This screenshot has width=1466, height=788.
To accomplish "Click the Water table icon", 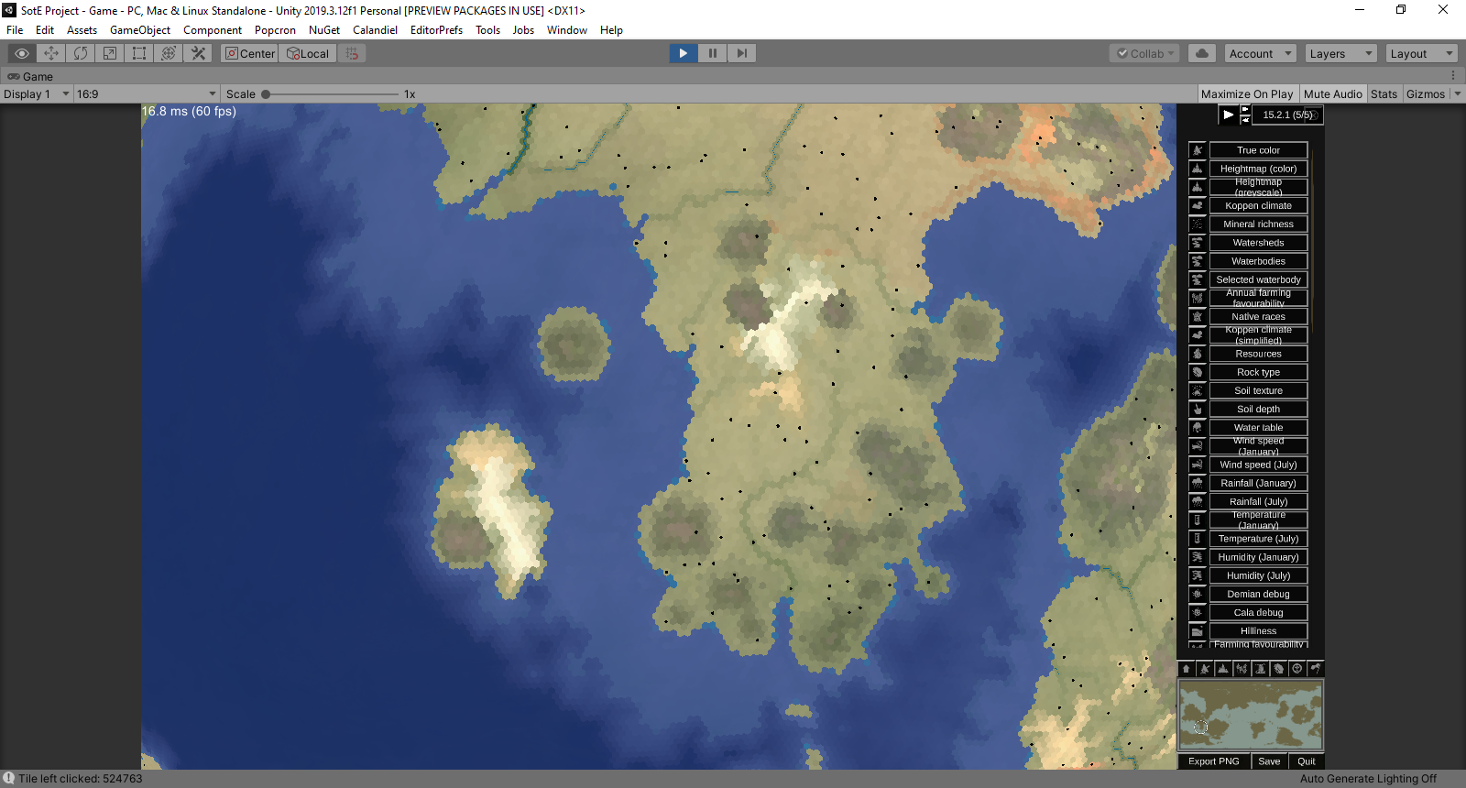I will pyautogui.click(x=1198, y=428).
